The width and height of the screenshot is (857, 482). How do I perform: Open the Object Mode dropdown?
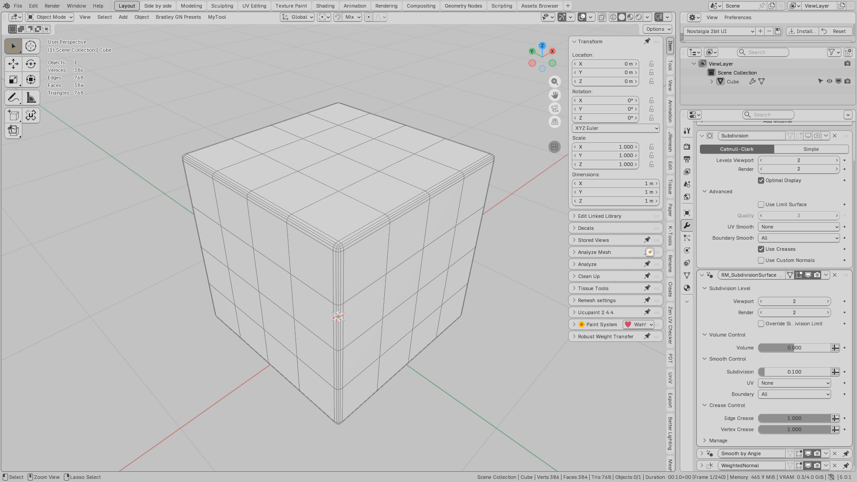click(x=50, y=17)
